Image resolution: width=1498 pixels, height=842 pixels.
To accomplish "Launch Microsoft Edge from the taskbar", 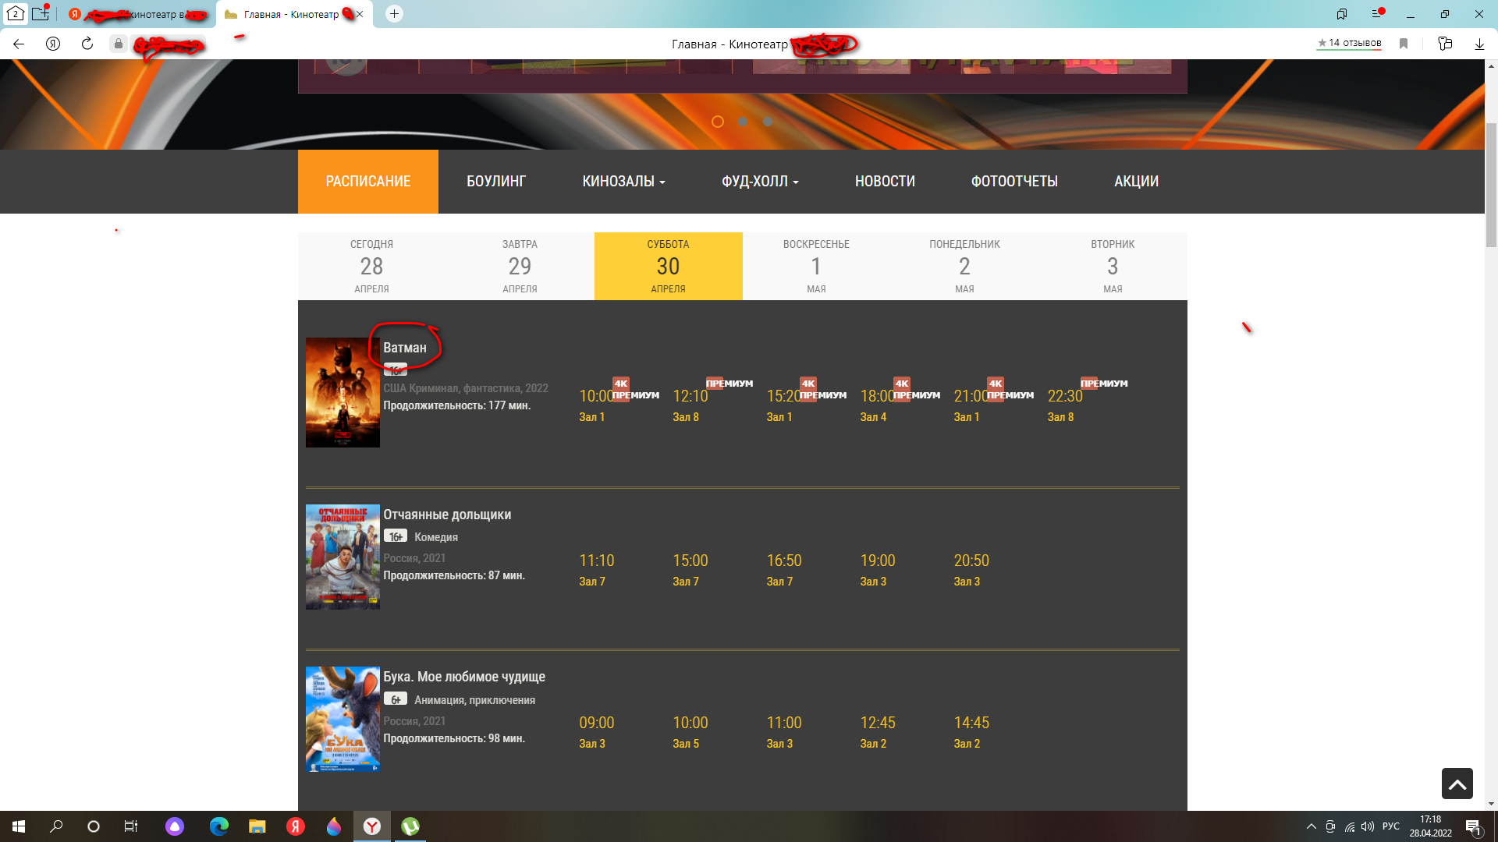I will pos(219,826).
